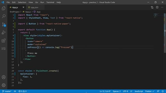Change the JavaScript language mode
Image resolution: width=166 pixels, height=93 pixels.
click(x=139, y=91)
